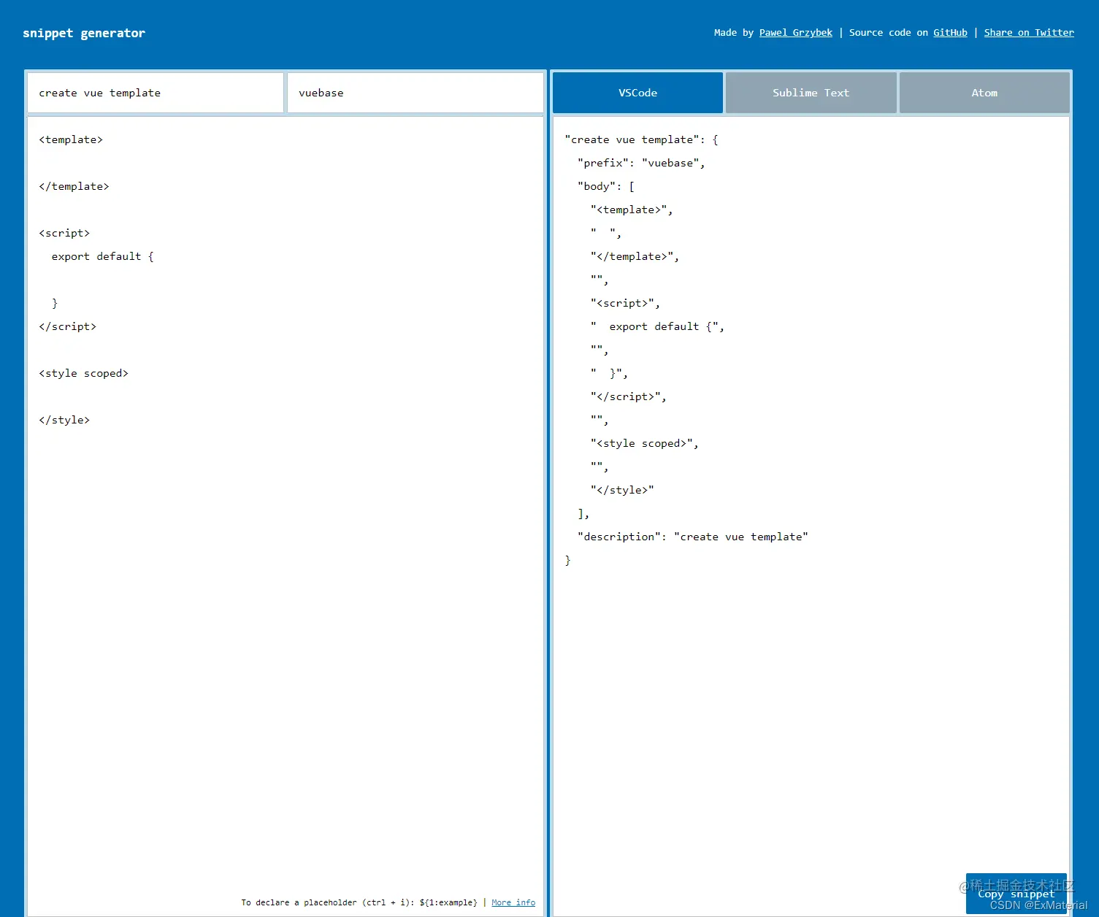Screen dimensions: 1099x917
Task: Click the '"<template>",' output line
Action: [632, 210]
